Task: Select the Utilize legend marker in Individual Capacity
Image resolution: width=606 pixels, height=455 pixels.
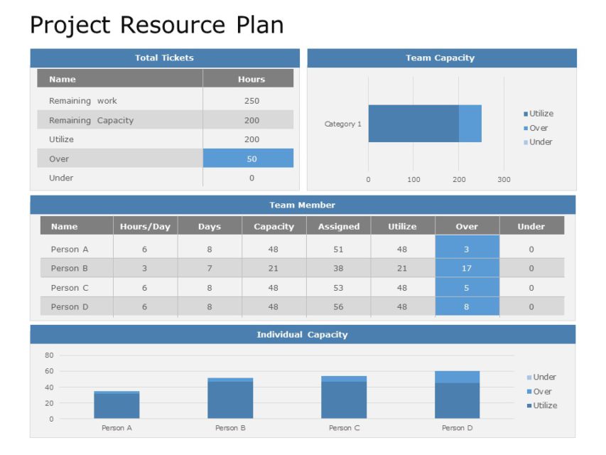Action: click(529, 405)
